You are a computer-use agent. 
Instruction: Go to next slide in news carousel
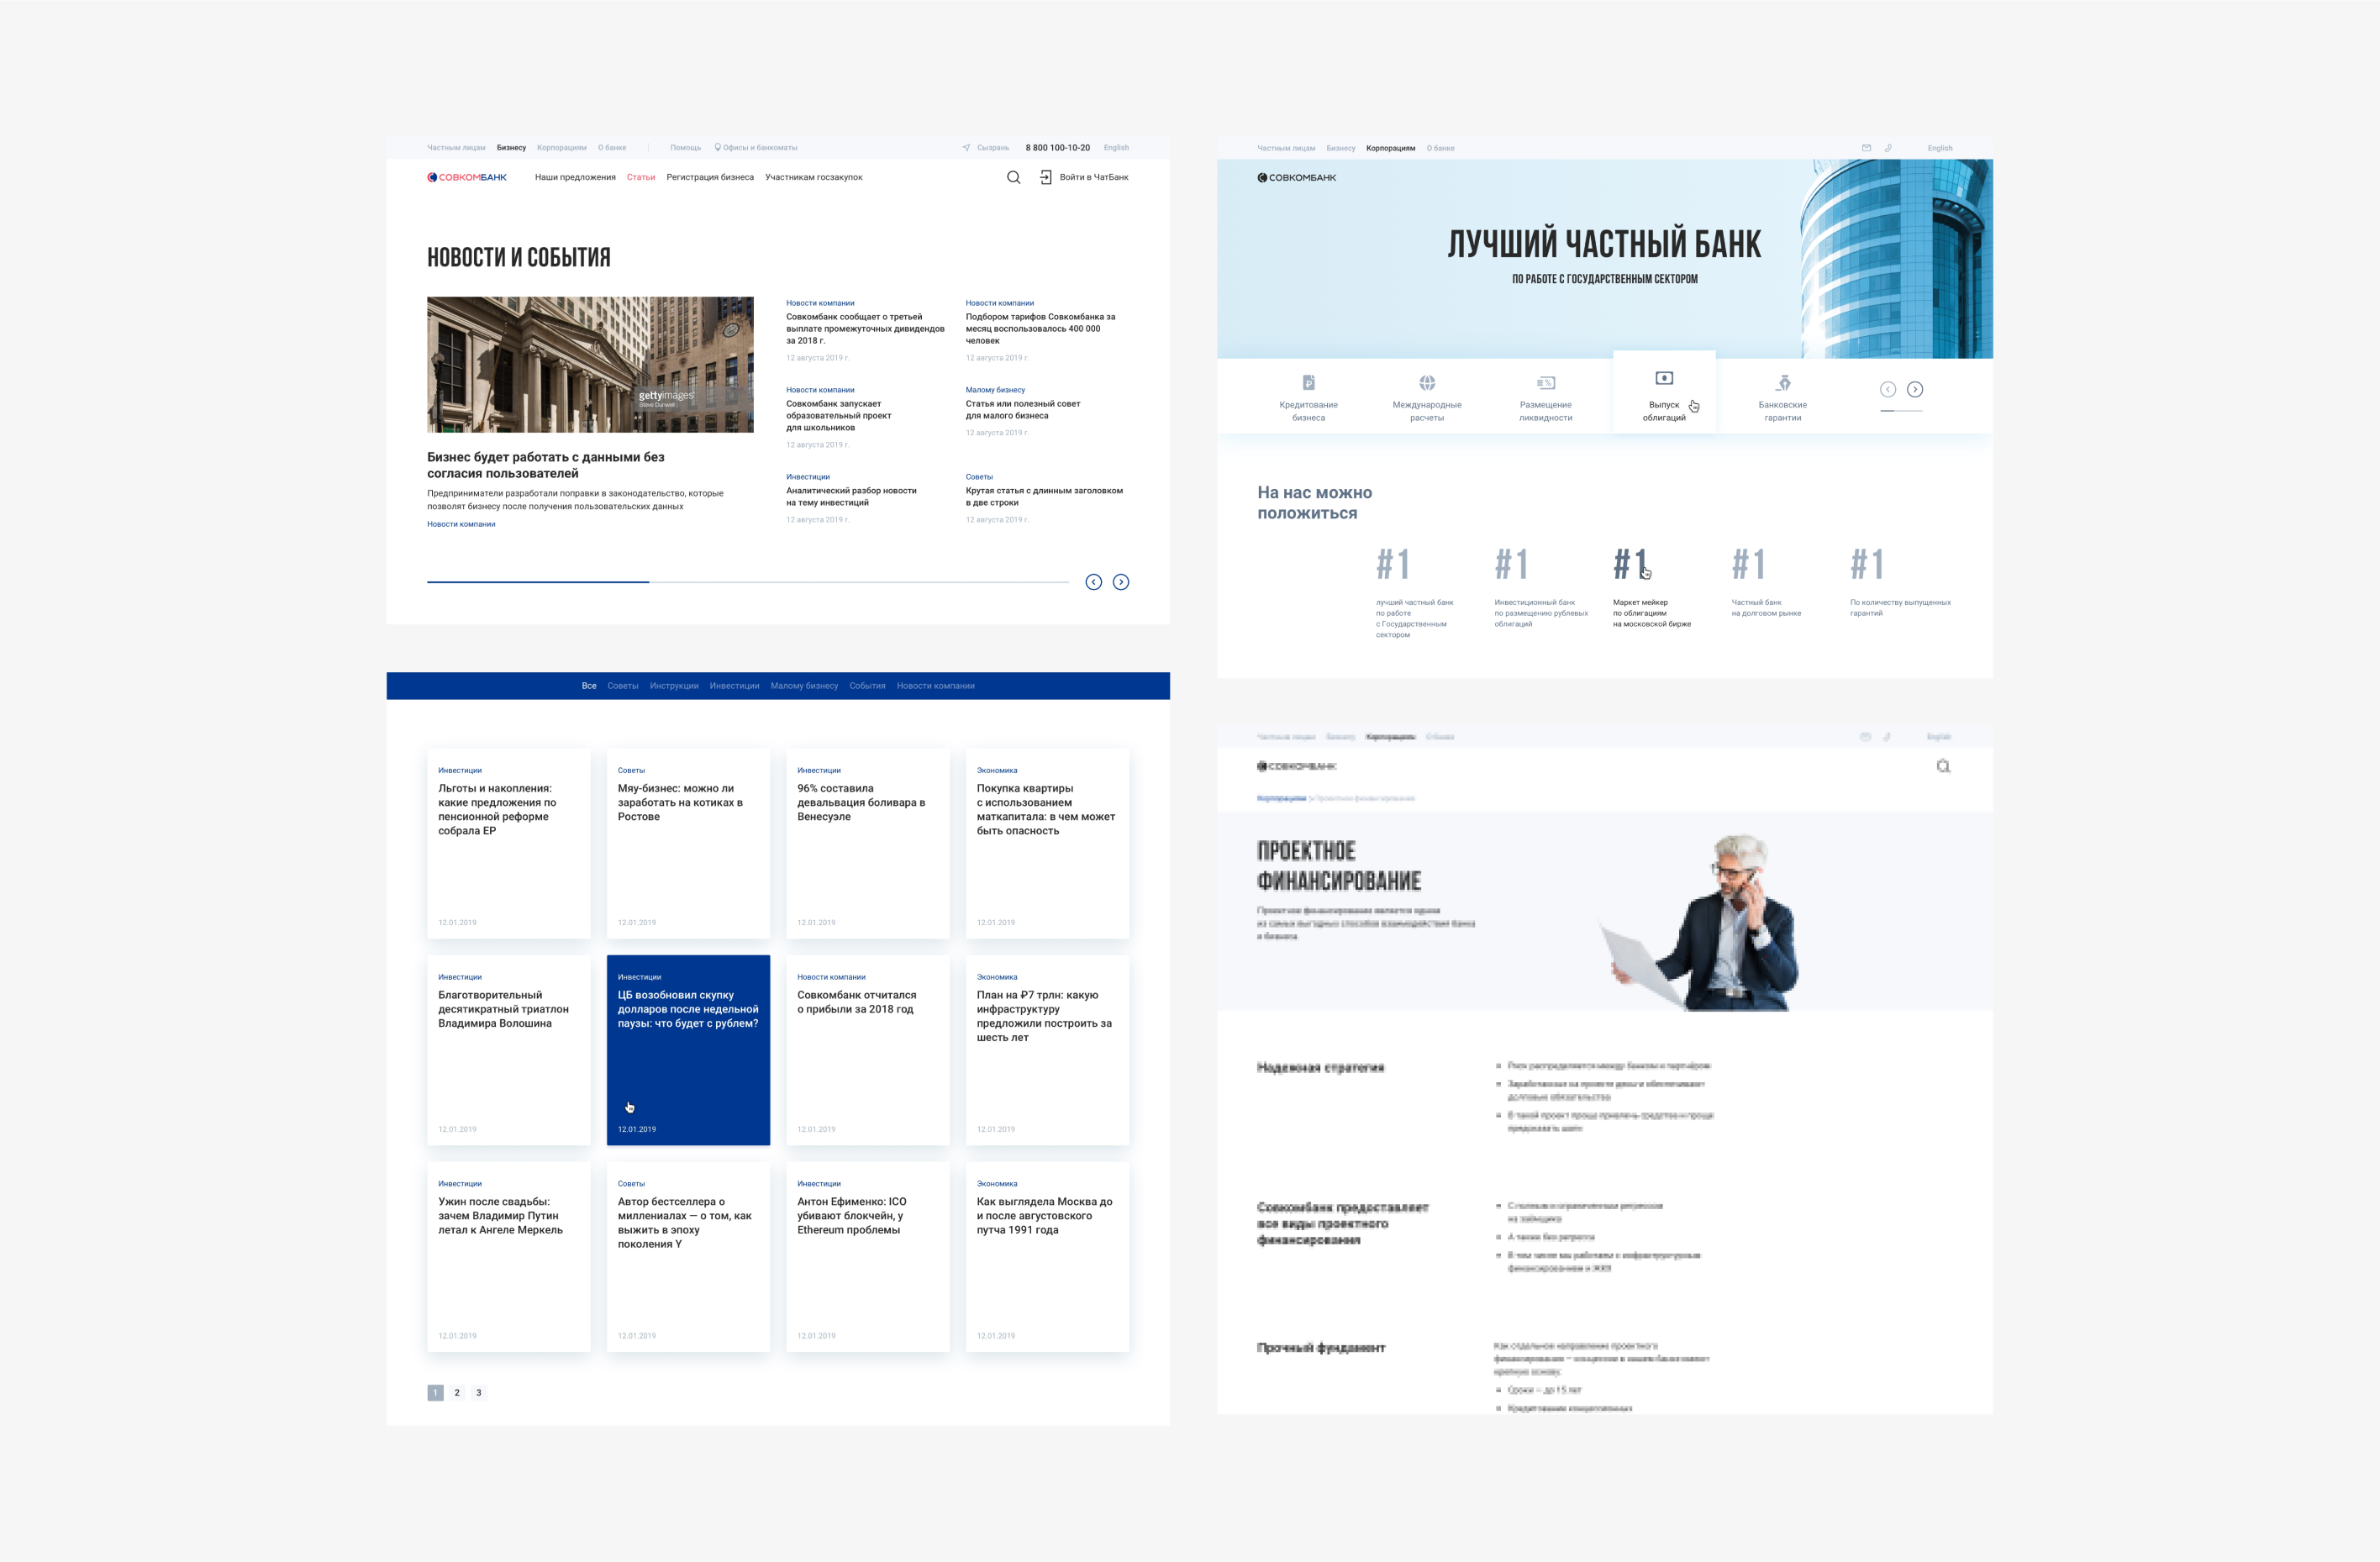point(1121,582)
